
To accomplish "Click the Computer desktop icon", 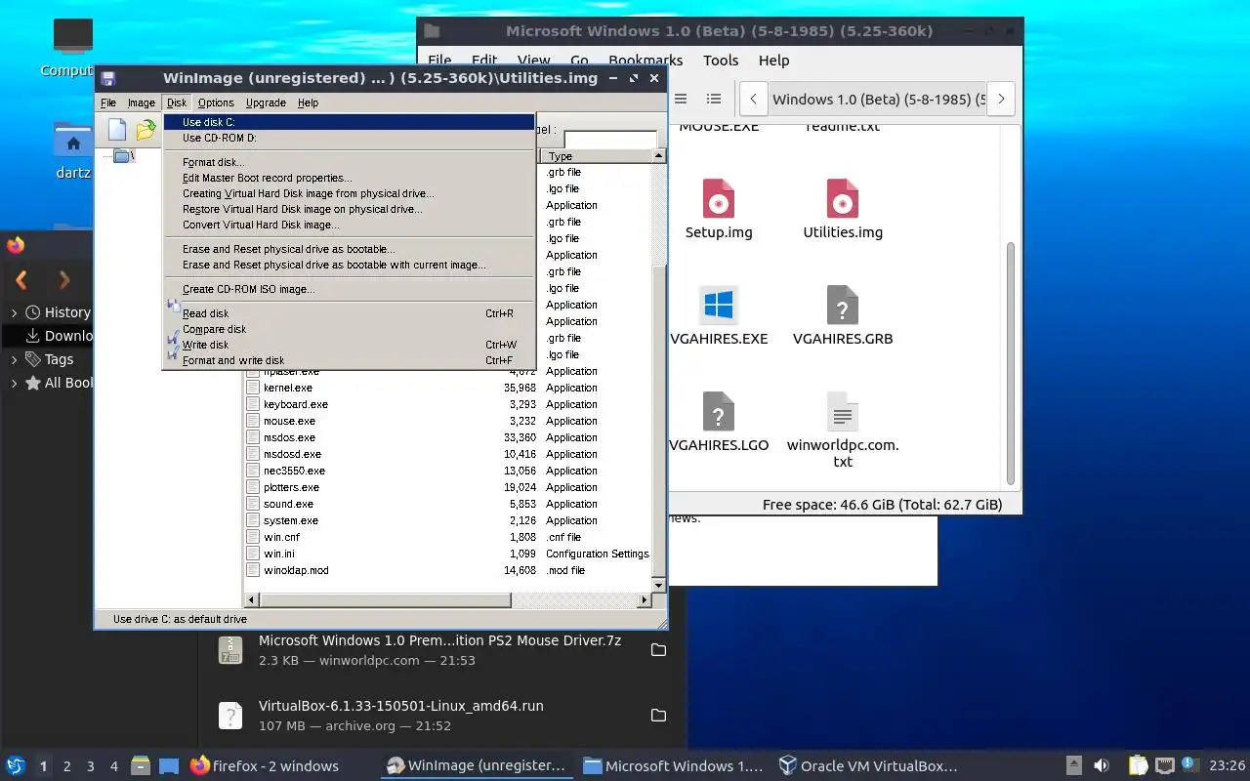I will tap(72, 36).
